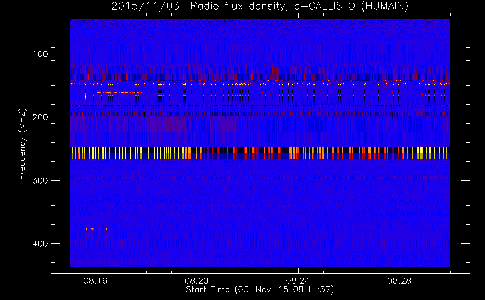Click the 08:16 time tick label
The width and height of the screenshot is (485, 300).
[x=95, y=281]
